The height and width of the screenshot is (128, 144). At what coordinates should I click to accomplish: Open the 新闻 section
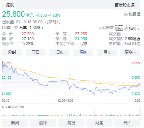15,123
